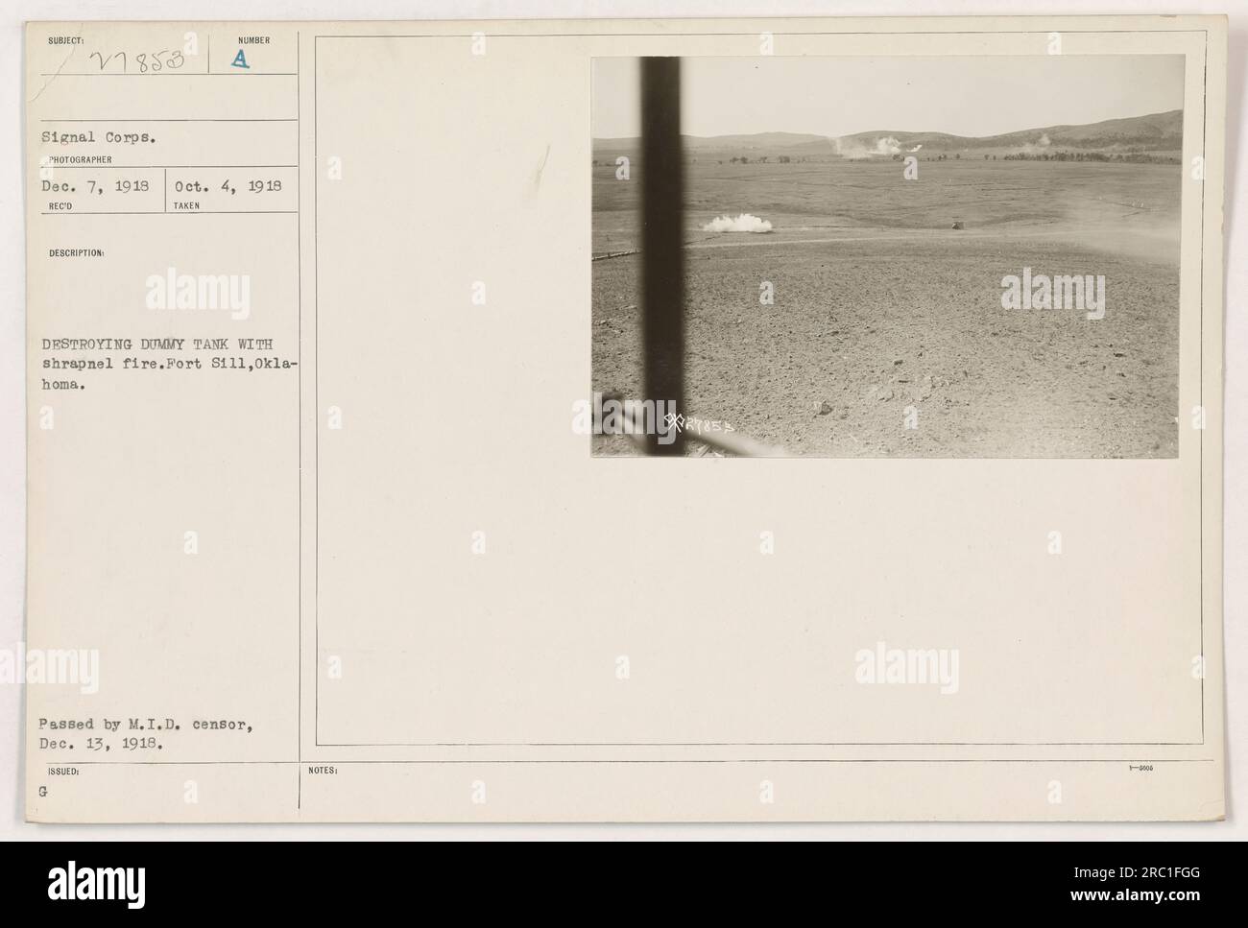Click the NOTES field label
This screenshot has height=928, width=1248.
[323, 770]
